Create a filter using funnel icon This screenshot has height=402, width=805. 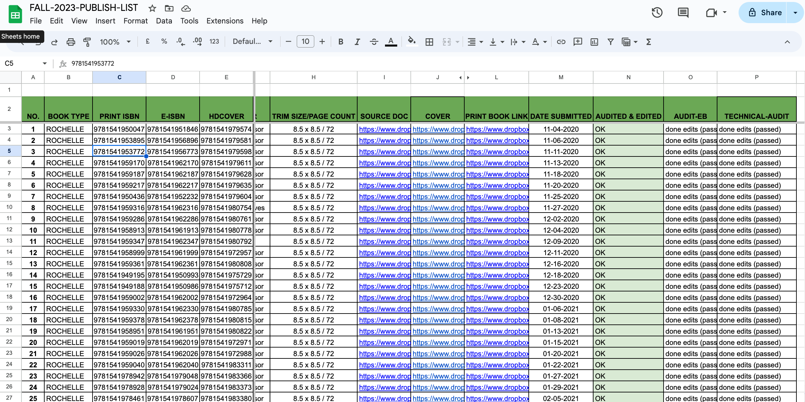[610, 42]
